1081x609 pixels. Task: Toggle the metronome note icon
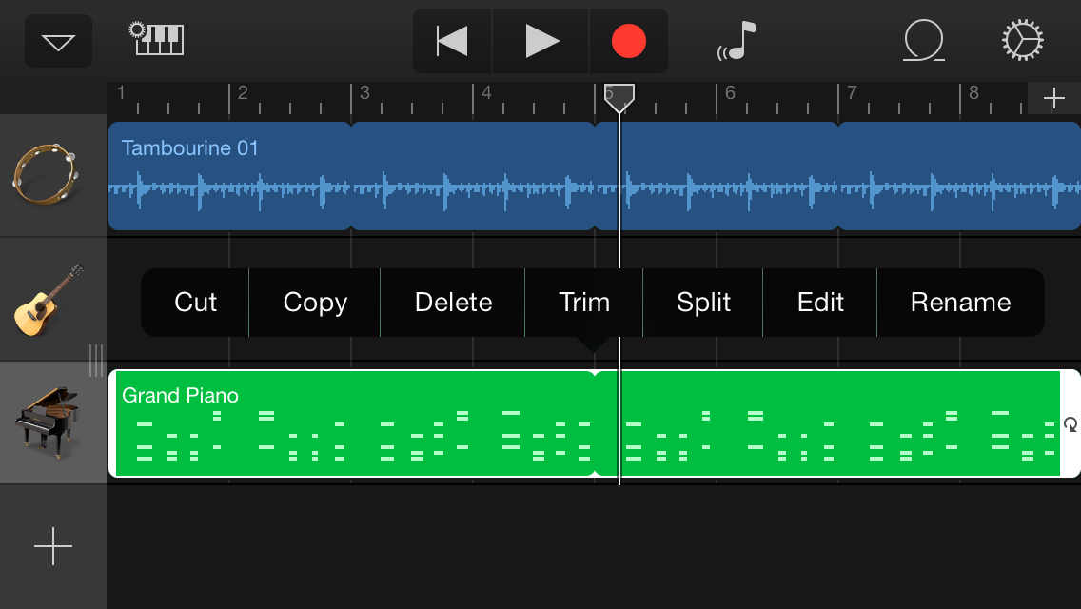737,41
